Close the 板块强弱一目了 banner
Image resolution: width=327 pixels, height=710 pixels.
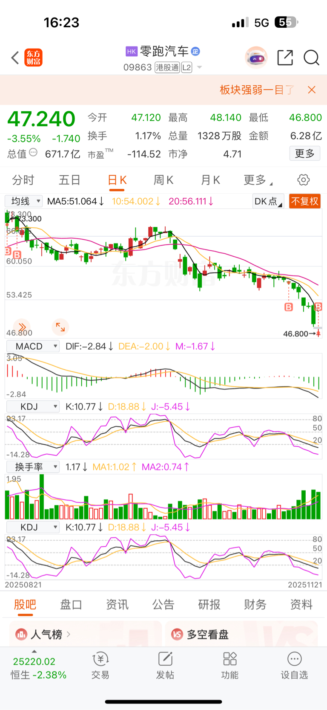pos(312,90)
